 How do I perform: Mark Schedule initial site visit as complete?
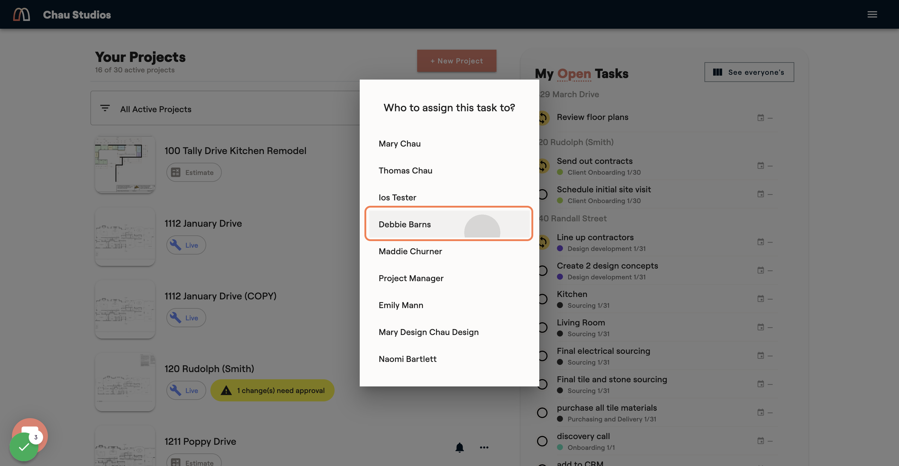[x=543, y=194]
